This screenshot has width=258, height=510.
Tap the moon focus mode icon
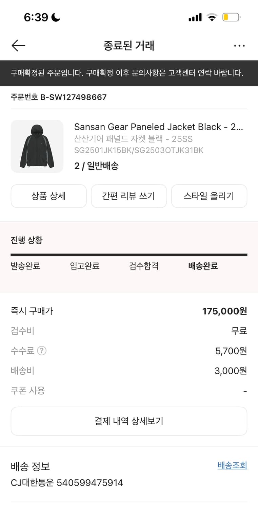pyautogui.click(x=55, y=17)
